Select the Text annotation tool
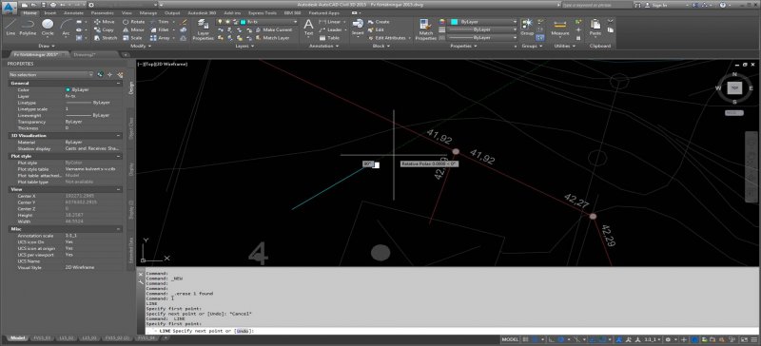The height and width of the screenshot is (346, 761). point(308,28)
